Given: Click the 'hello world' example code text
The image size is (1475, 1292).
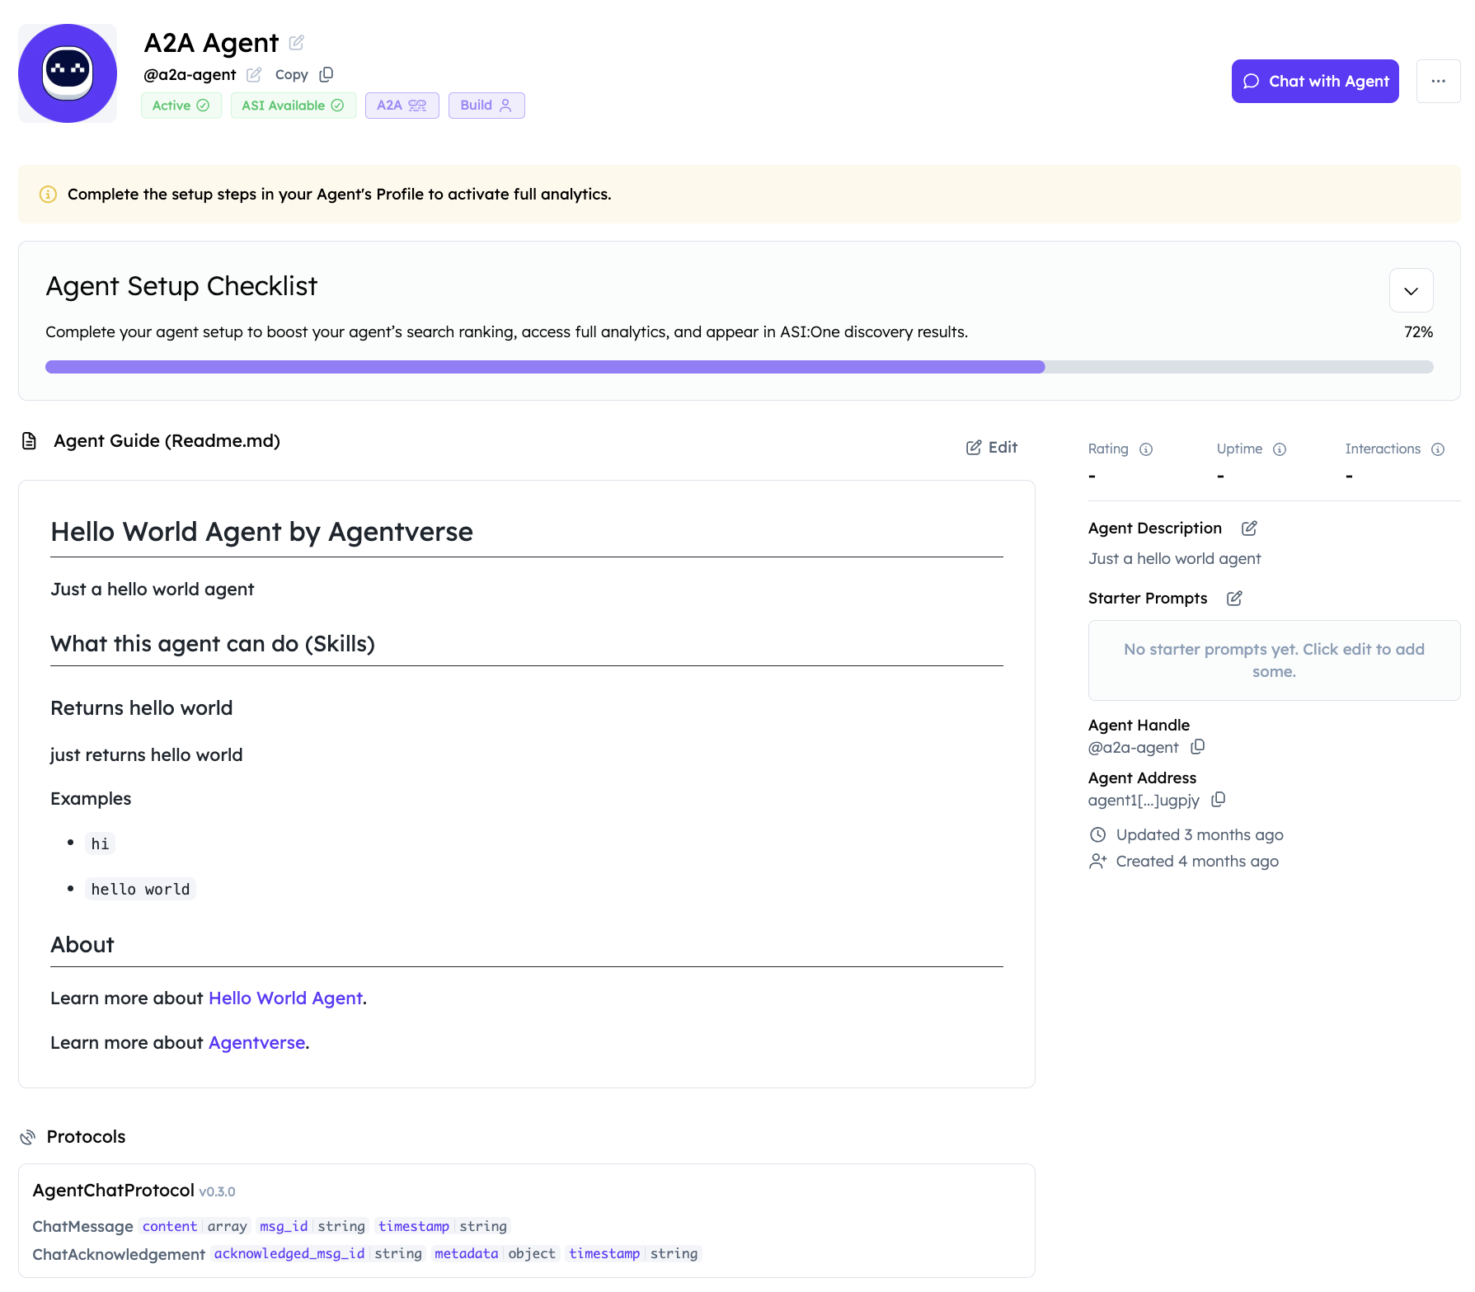Looking at the screenshot, I should tap(140, 889).
